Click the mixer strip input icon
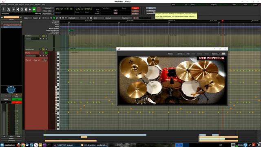This screenshot has height=147, width=261. click(21, 22)
